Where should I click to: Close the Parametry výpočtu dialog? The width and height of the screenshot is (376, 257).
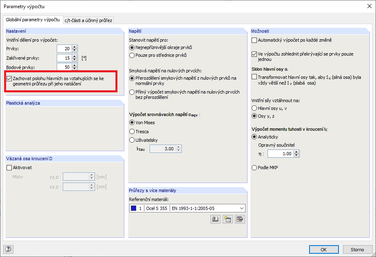[369, 6]
